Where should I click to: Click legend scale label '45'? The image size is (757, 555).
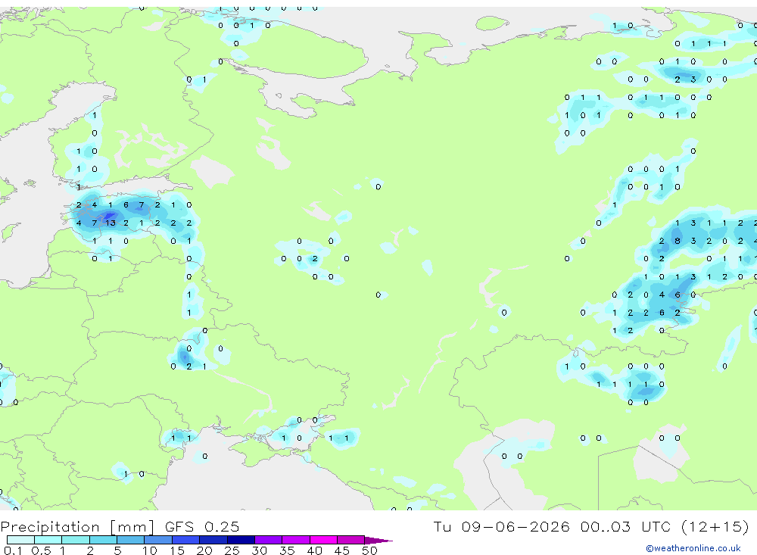click(342, 550)
